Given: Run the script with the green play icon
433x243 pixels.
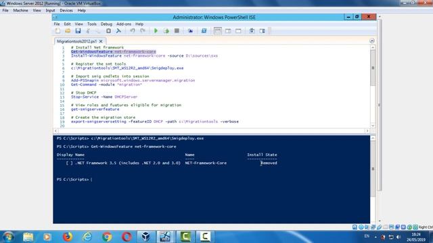Looking at the screenshot, I should tap(156, 31).
